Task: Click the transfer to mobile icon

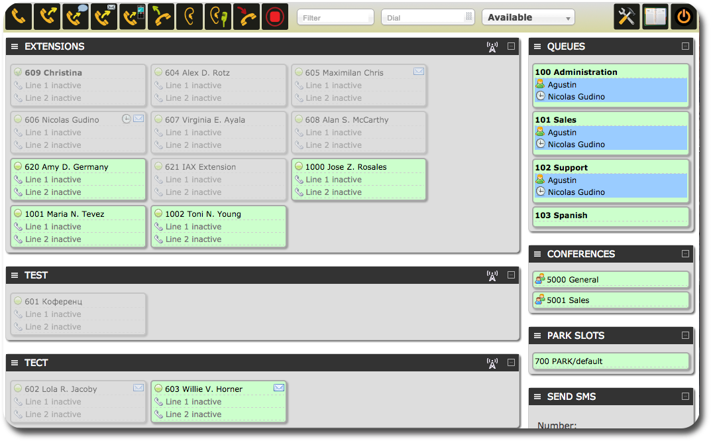Action: 133,17
